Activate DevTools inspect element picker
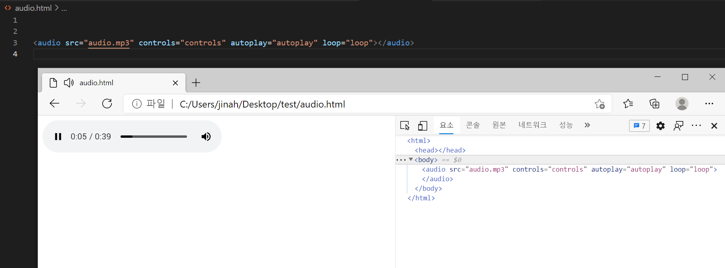Image resolution: width=725 pixels, height=268 pixels. click(405, 125)
